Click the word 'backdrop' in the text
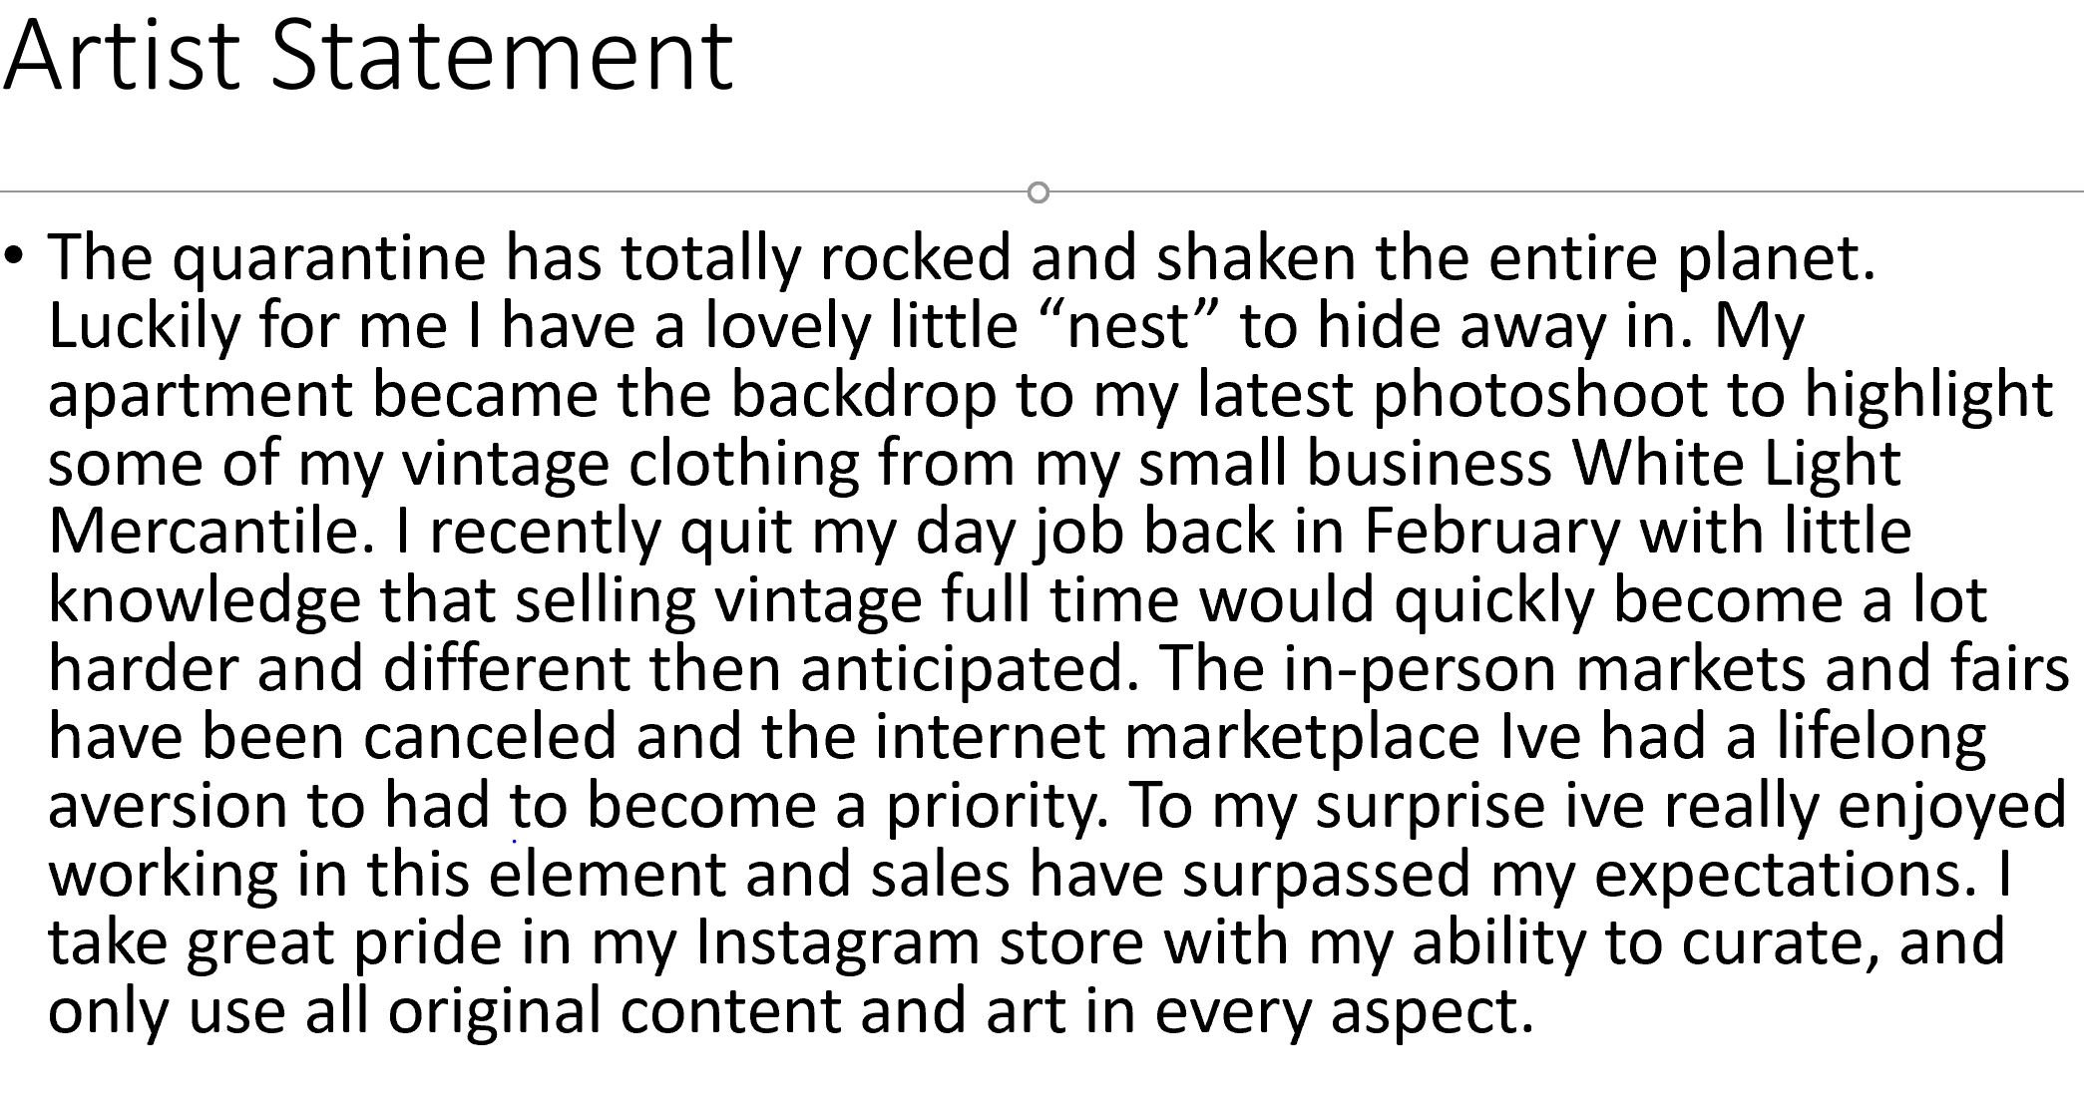Viewport: 2084px width, 1112px height. point(863,395)
